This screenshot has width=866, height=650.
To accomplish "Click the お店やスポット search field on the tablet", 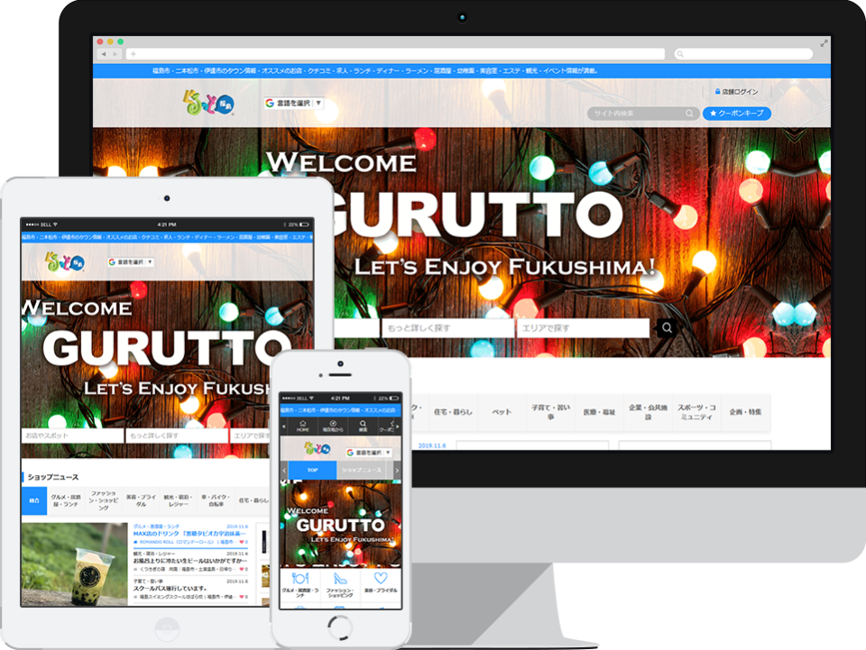I will 72,435.
